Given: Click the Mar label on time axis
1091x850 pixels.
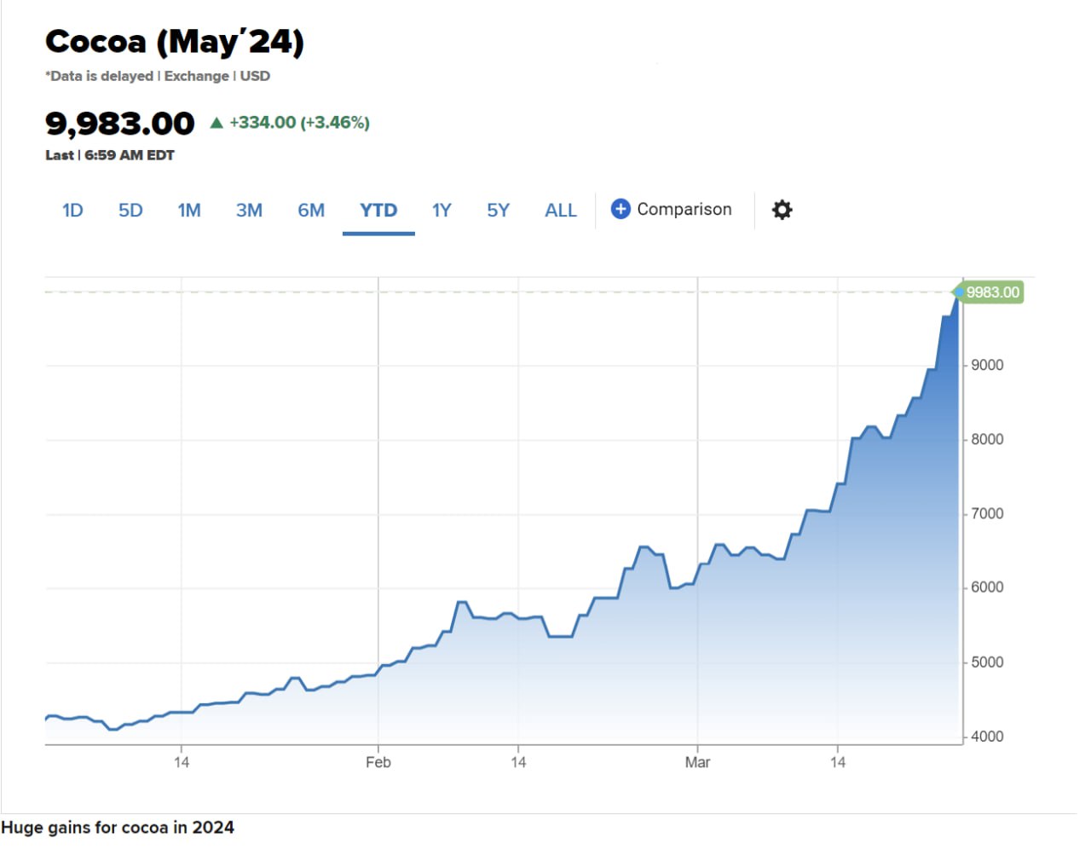Looking at the screenshot, I should [697, 762].
